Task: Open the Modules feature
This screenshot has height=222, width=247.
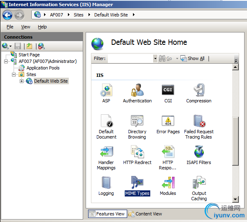Action: tap(168, 186)
